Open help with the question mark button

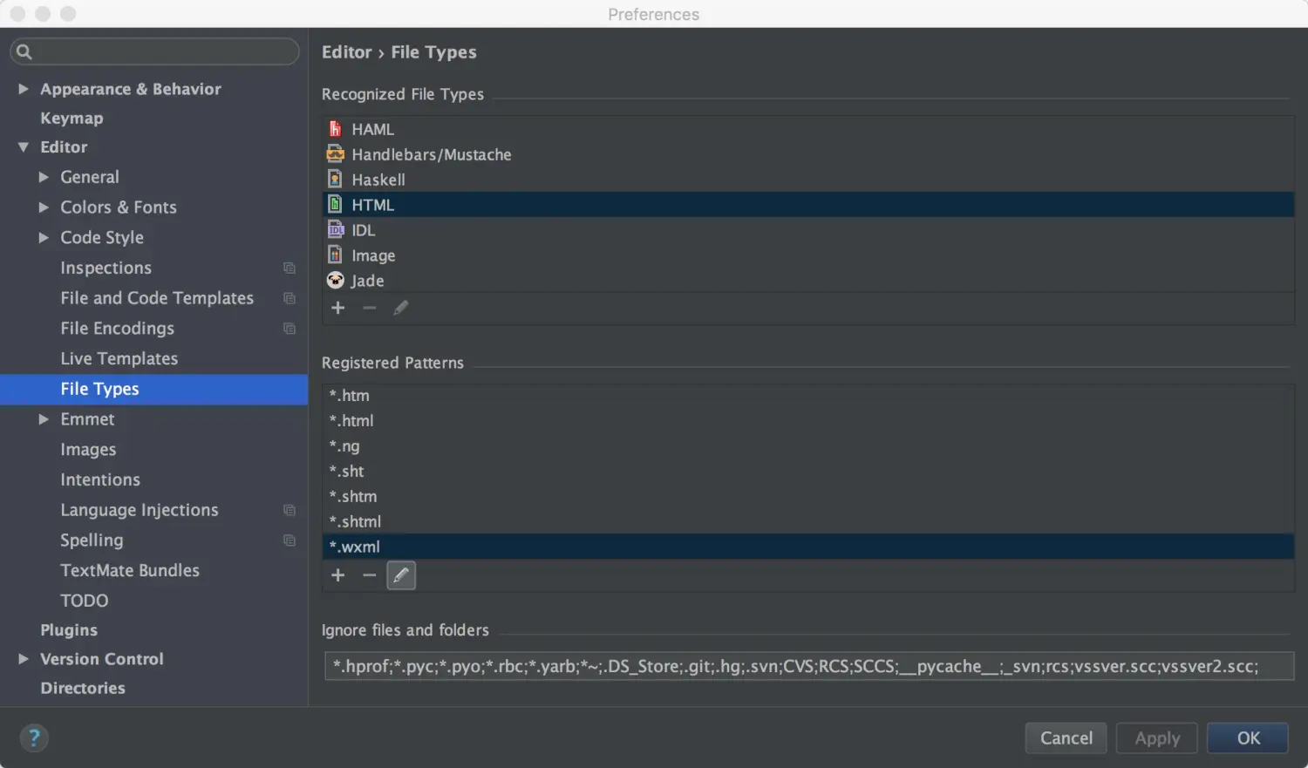pyautogui.click(x=34, y=738)
